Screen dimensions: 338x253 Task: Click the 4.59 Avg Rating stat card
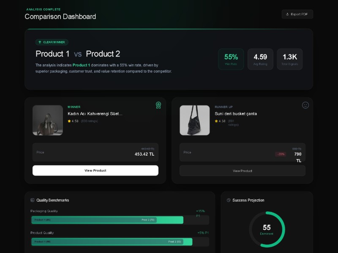click(x=260, y=59)
